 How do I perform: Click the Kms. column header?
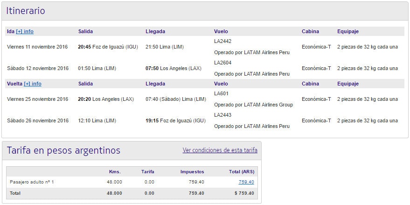pos(115,172)
